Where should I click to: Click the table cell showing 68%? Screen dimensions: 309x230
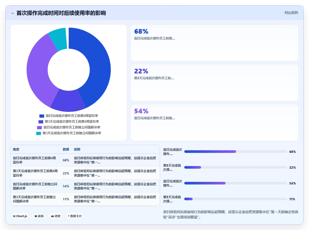click(x=66, y=160)
